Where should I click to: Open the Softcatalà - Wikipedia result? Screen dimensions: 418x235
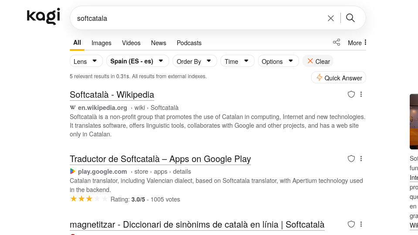click(x=112, y=95)
